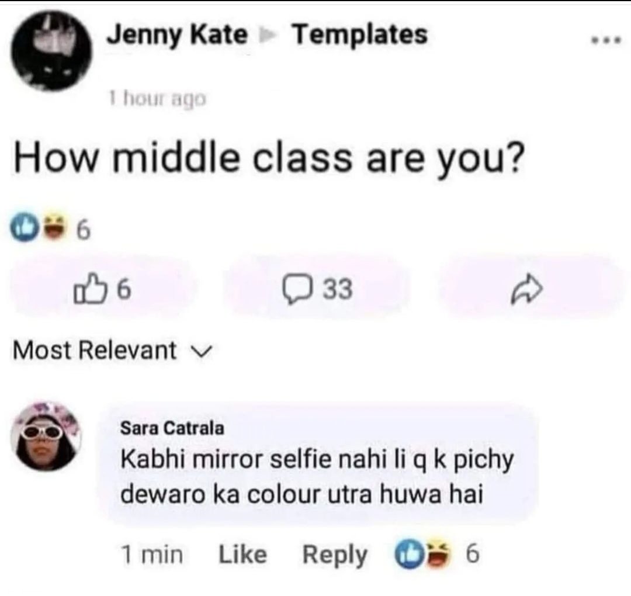Reply to Sara Catrala's comment

[x=334, y=555]
